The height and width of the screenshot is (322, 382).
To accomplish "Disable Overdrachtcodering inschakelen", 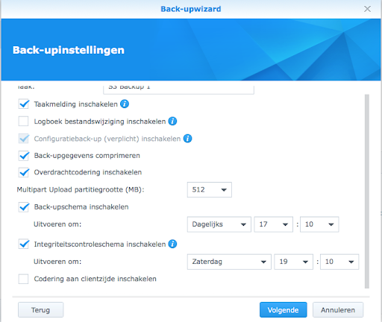I will 24,172.
